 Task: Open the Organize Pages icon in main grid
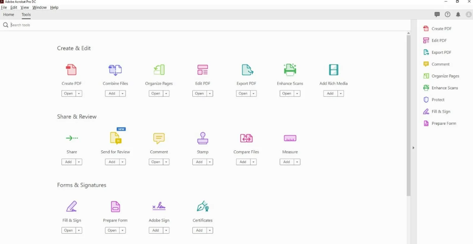click(x=159, y=70)
